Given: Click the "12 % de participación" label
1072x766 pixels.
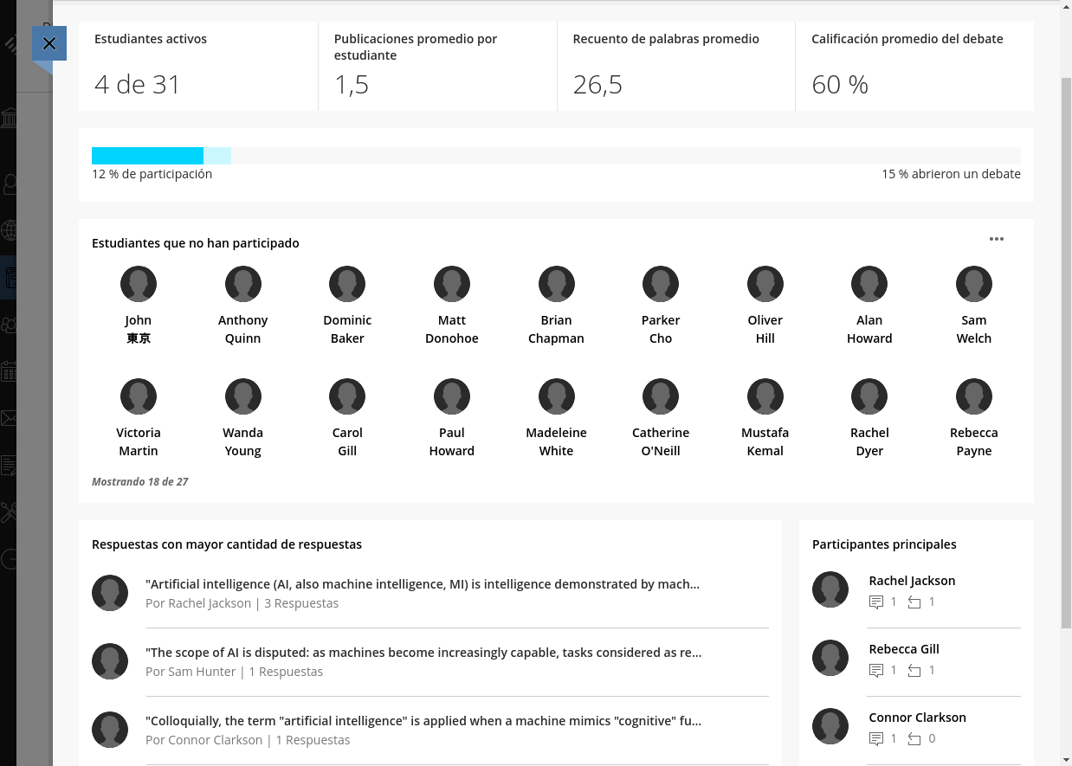Looking at the screenshot, I should click(152, 174).
